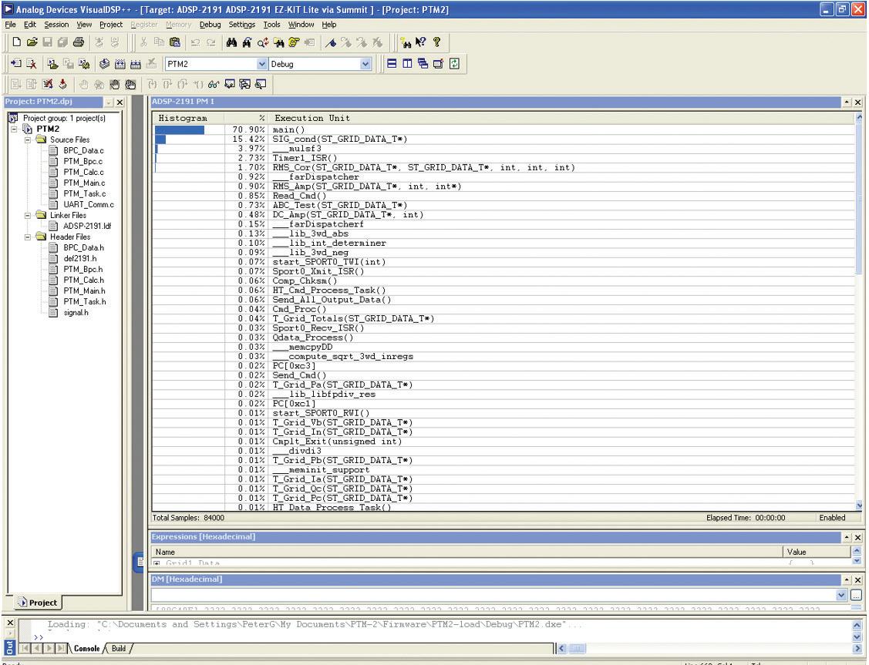Screen dimensions: 869x665
Task: Select the Read_Cmd() execution unit row
Action: tap(504, 196)
